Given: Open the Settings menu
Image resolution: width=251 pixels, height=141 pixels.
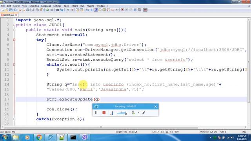Looking at the screenshot, I should (57, 6).
